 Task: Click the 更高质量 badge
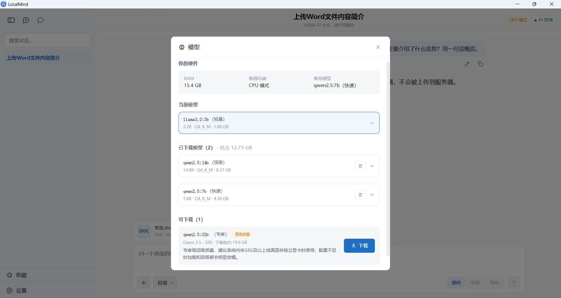pos(243,234)
